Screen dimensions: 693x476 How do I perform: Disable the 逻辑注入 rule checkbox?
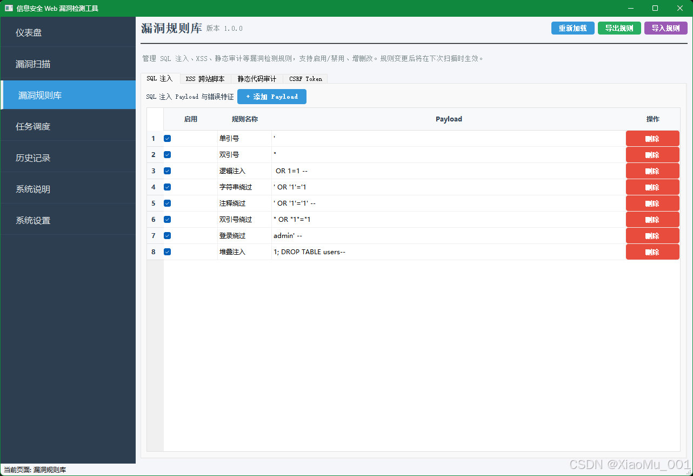point(168,171)
